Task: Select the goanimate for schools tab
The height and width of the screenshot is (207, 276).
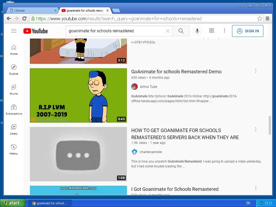Action: [85, 11]
